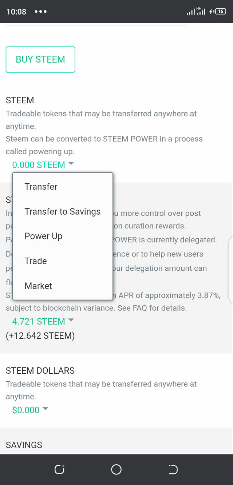Tap the 4.721 STEEM balance amount
Viewport: 233px width, 485px height.
click(x=39, y=321)
